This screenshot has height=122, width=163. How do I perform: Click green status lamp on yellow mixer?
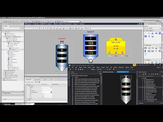109,53
